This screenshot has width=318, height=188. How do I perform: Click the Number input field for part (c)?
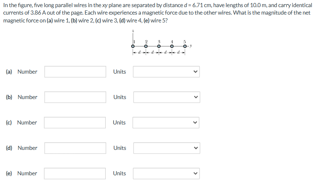[75, 123]
